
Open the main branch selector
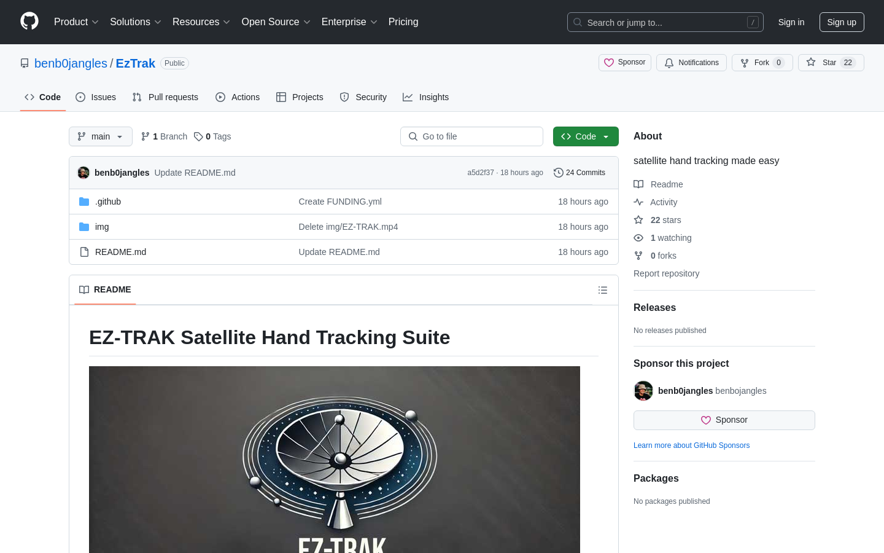[x=101, y=136]
